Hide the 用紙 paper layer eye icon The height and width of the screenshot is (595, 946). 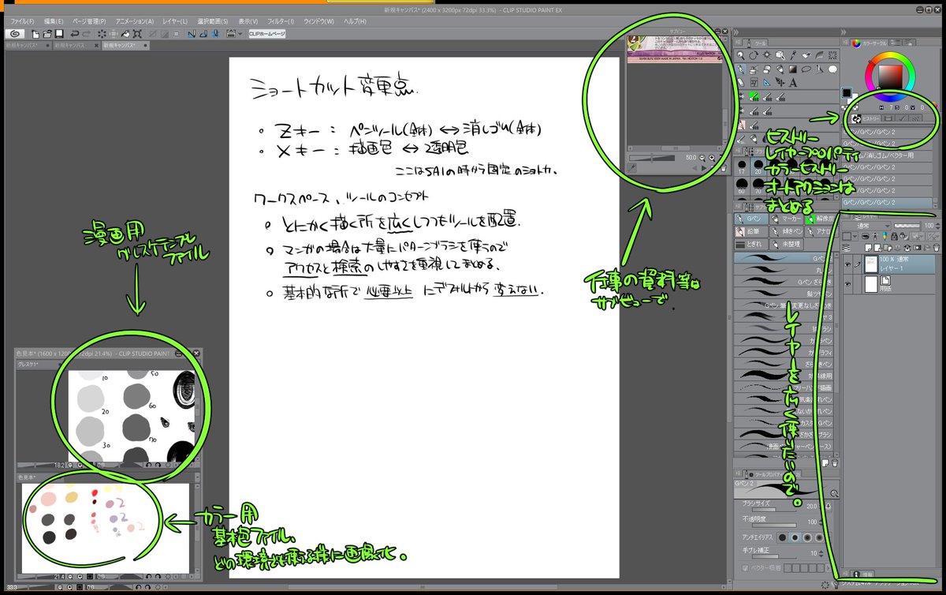click(x=847, y=284)
